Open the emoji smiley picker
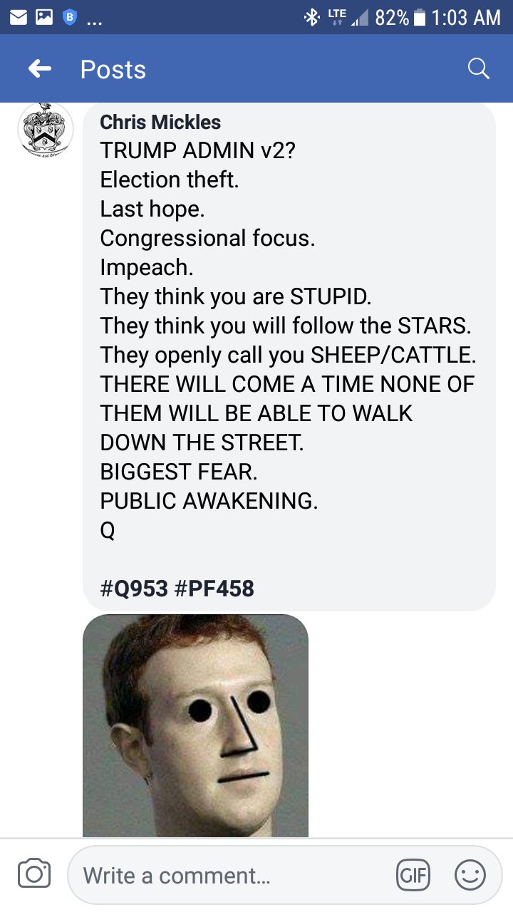 [470, 874]
